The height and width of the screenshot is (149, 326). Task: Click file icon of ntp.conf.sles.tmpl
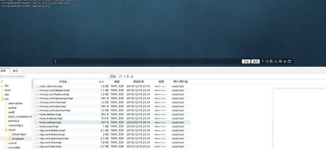click(x=37, y=146)
